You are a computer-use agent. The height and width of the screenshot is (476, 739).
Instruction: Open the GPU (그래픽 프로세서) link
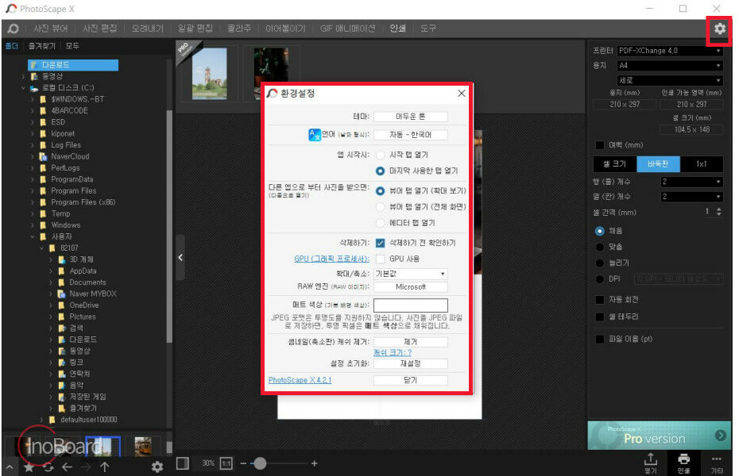(x=332, y=259)
